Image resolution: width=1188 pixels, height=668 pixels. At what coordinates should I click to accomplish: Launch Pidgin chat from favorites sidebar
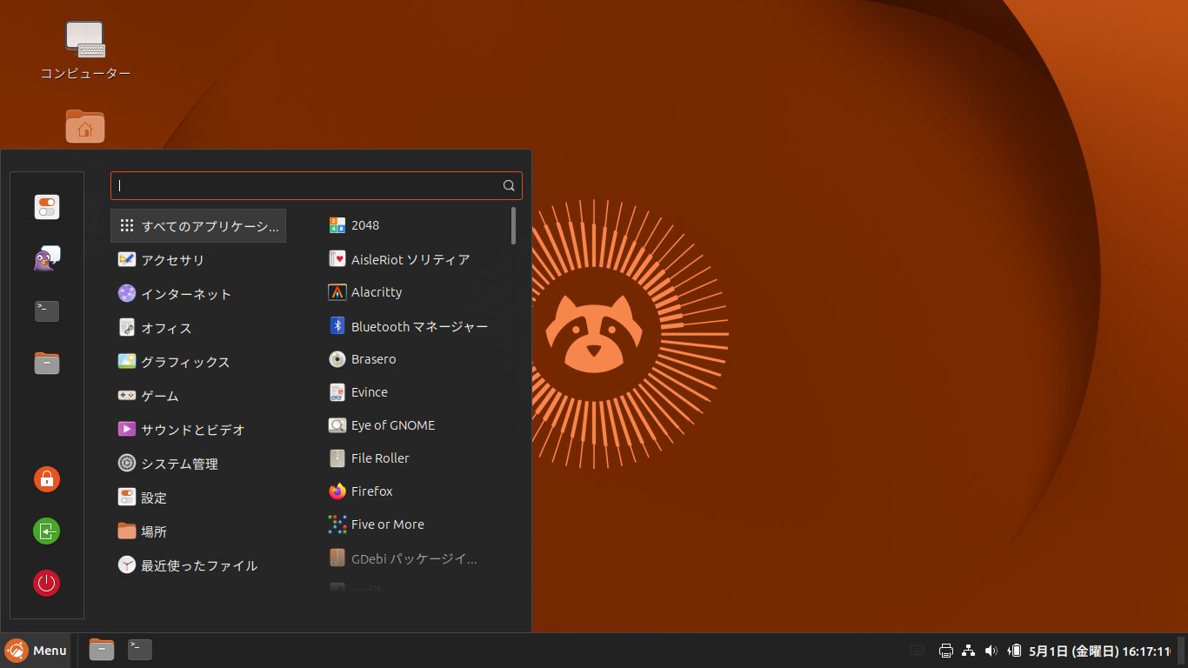47,258
